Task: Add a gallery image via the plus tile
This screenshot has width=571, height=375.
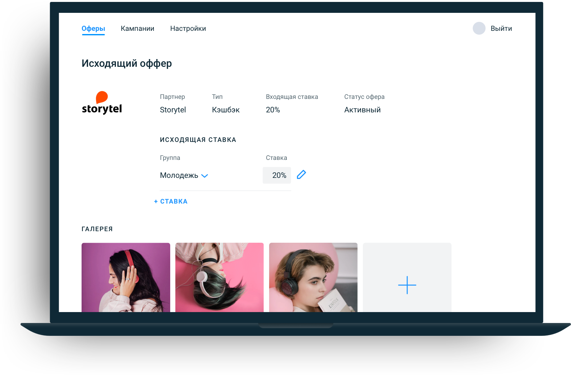Action: (407, 284)
